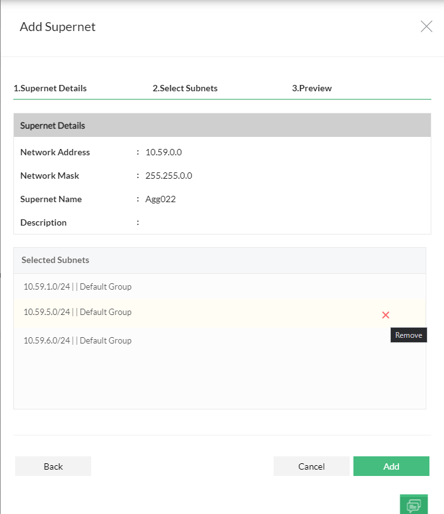This screenshot has width=444, height=514.
Task: Click the network mask value 255.255.0.0
Action: coord(168,176)
